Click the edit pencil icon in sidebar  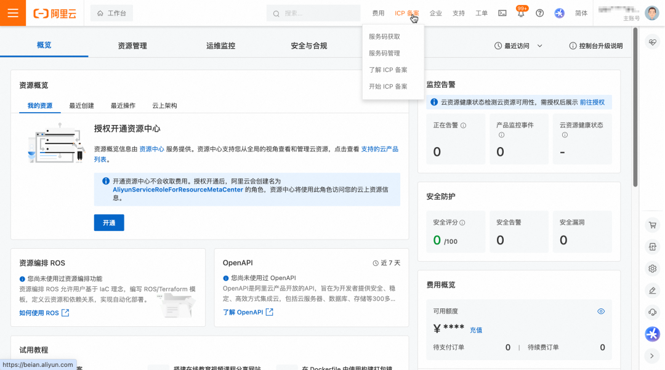[652, 291]
